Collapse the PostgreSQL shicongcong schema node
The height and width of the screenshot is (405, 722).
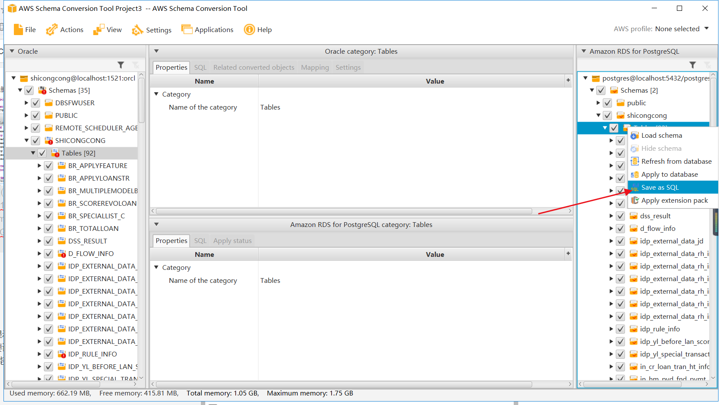click(598, 116)
